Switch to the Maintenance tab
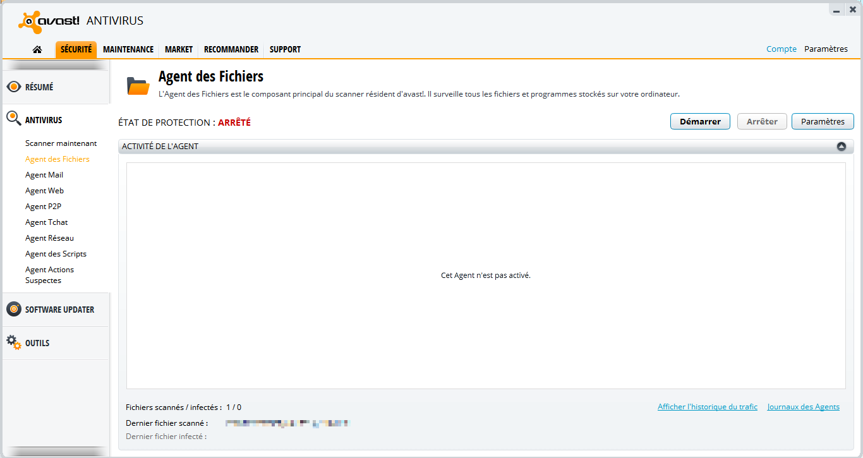This screenshot has width=863, height=458. 128,49
